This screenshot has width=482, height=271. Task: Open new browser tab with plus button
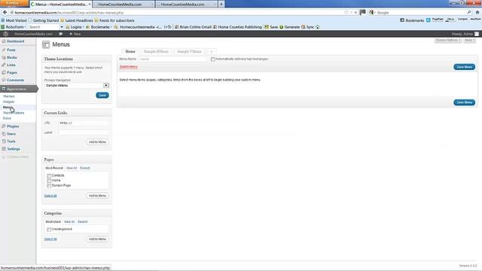[221, 5]
